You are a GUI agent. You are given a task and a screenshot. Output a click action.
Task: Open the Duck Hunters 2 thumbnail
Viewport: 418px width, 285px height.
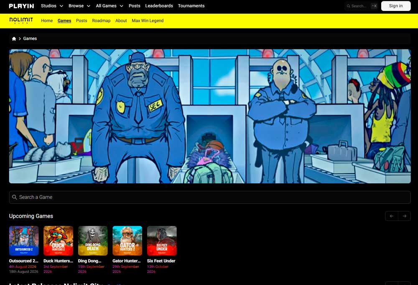(59, 241)
